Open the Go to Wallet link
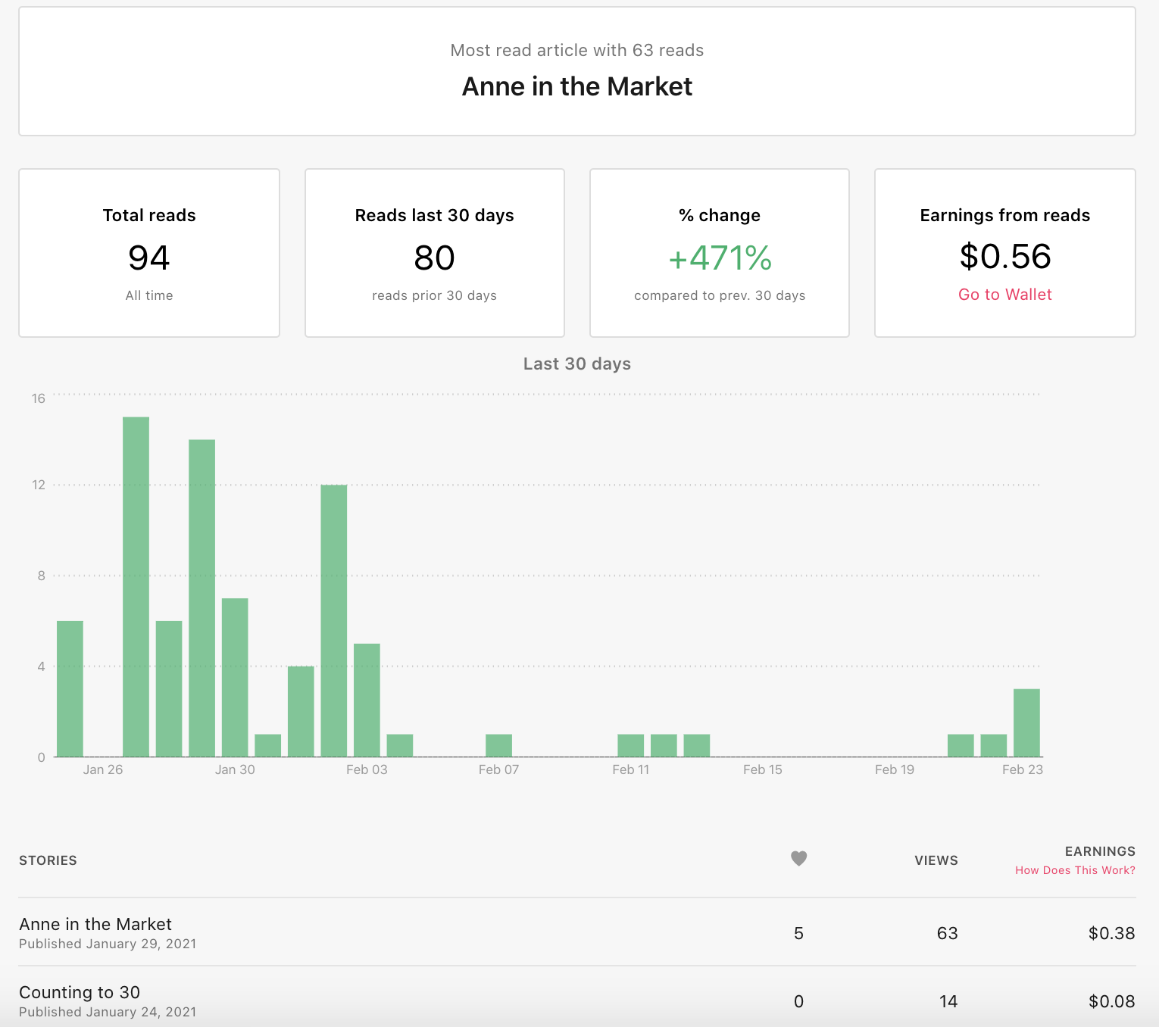Image resolution: width=1159 pixels, height=1027 pixels. (x=1004, y=295)
